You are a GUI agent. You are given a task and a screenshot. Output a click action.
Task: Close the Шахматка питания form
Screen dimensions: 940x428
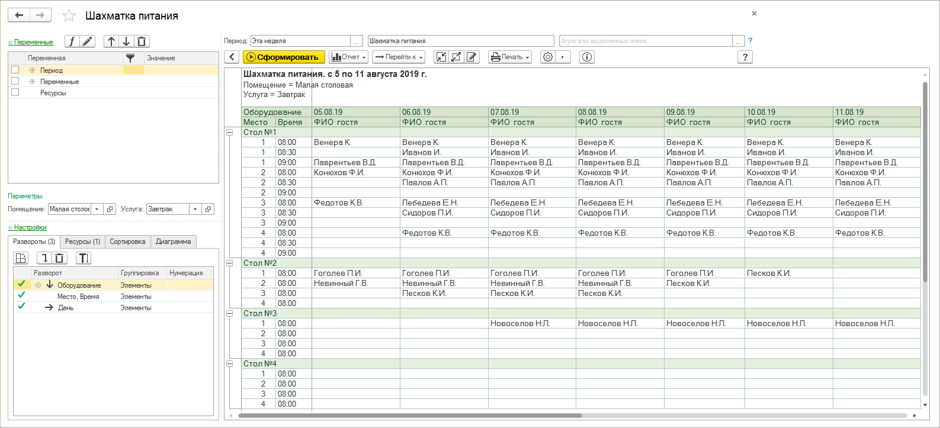click(x=754, y=13)
